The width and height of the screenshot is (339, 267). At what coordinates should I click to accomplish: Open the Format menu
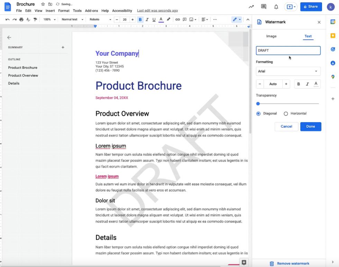coord(64,11)
